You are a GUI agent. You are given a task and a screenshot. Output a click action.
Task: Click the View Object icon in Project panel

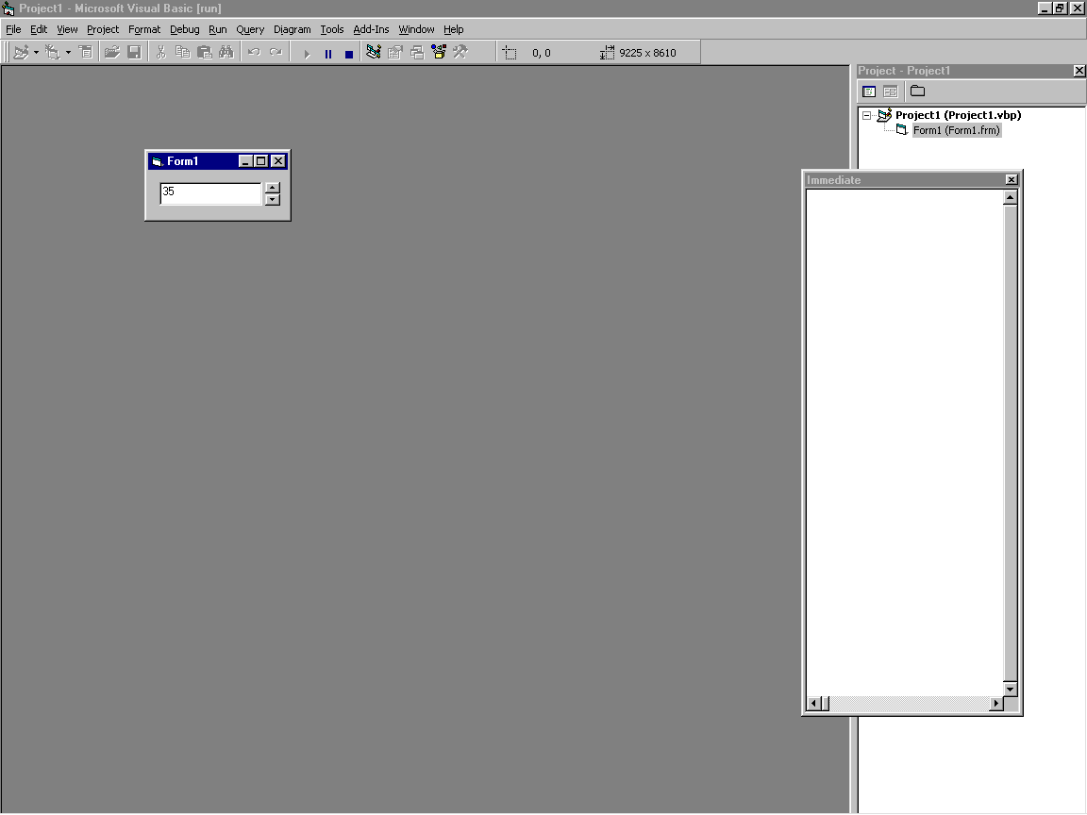(890, 91)
